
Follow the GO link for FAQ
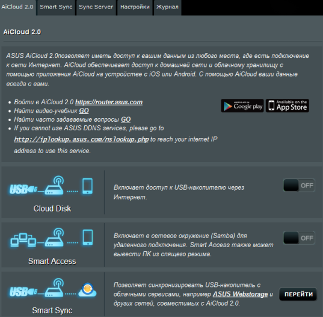(126, 119)
